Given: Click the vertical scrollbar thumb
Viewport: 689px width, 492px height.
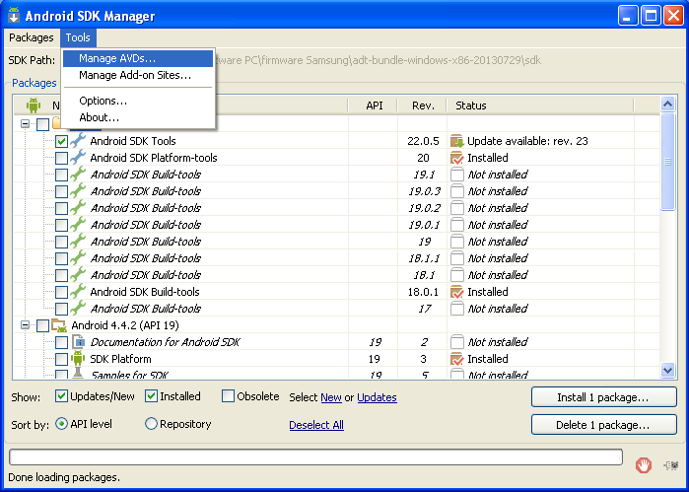Looking at the screenshot, I should (667, 162).
